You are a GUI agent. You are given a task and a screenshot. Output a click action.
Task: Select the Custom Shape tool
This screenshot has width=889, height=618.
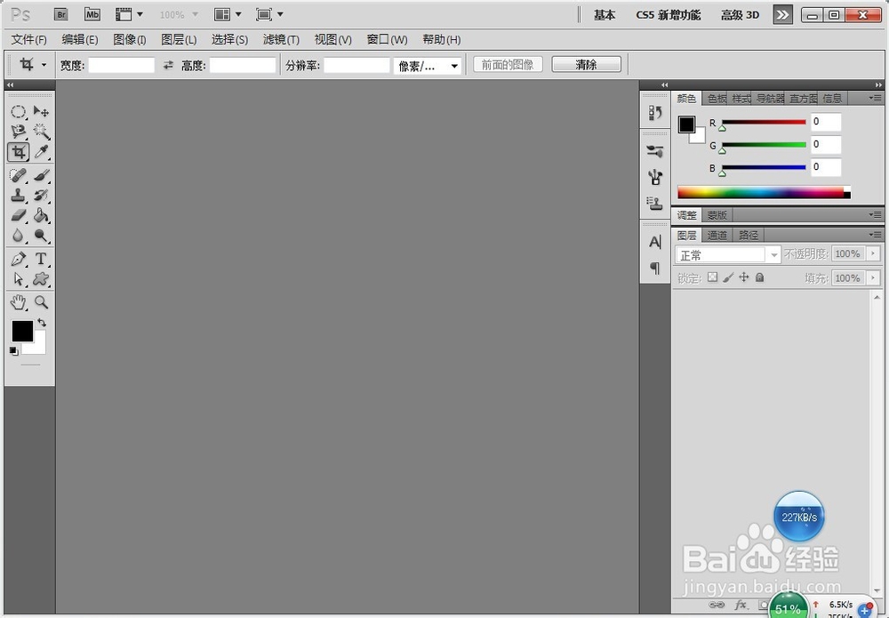click(x=41, y=279)
